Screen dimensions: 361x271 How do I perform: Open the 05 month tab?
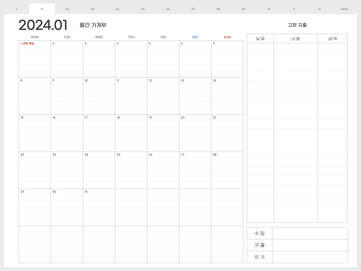tap(143, 9)
